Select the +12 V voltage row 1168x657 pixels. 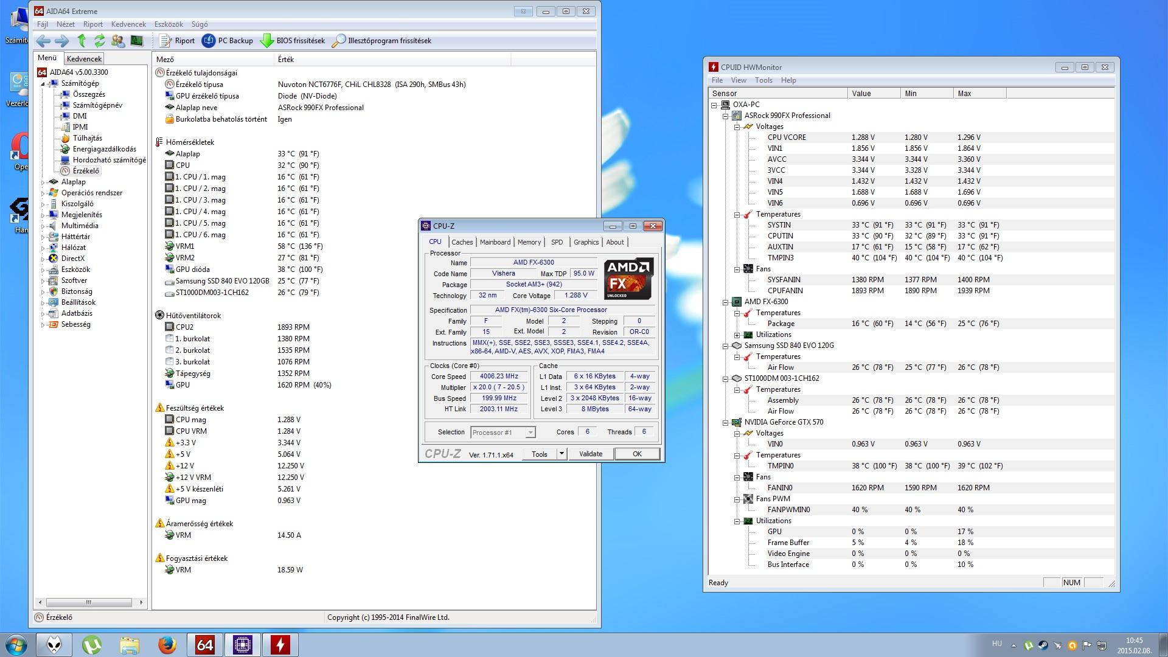(x=374, y=466)
